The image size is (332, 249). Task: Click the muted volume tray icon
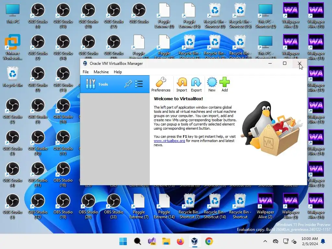[x=294, y=241]
